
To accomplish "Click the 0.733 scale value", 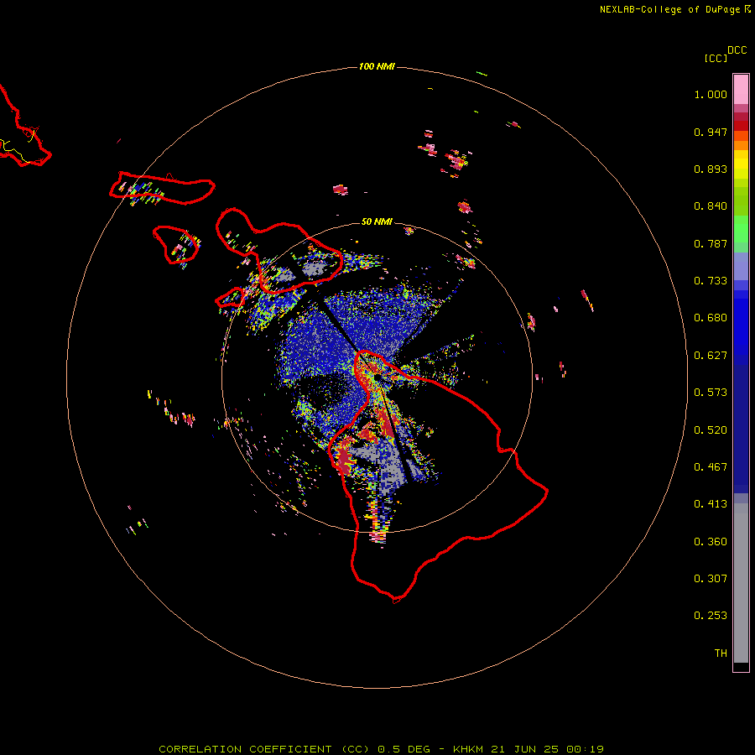I will 711,281.
